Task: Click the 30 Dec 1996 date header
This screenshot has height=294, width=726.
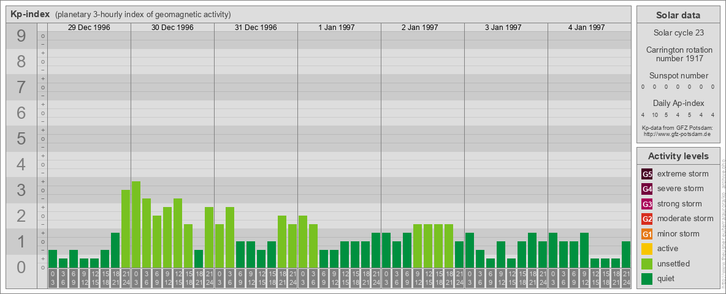Action: coord(172,28)
